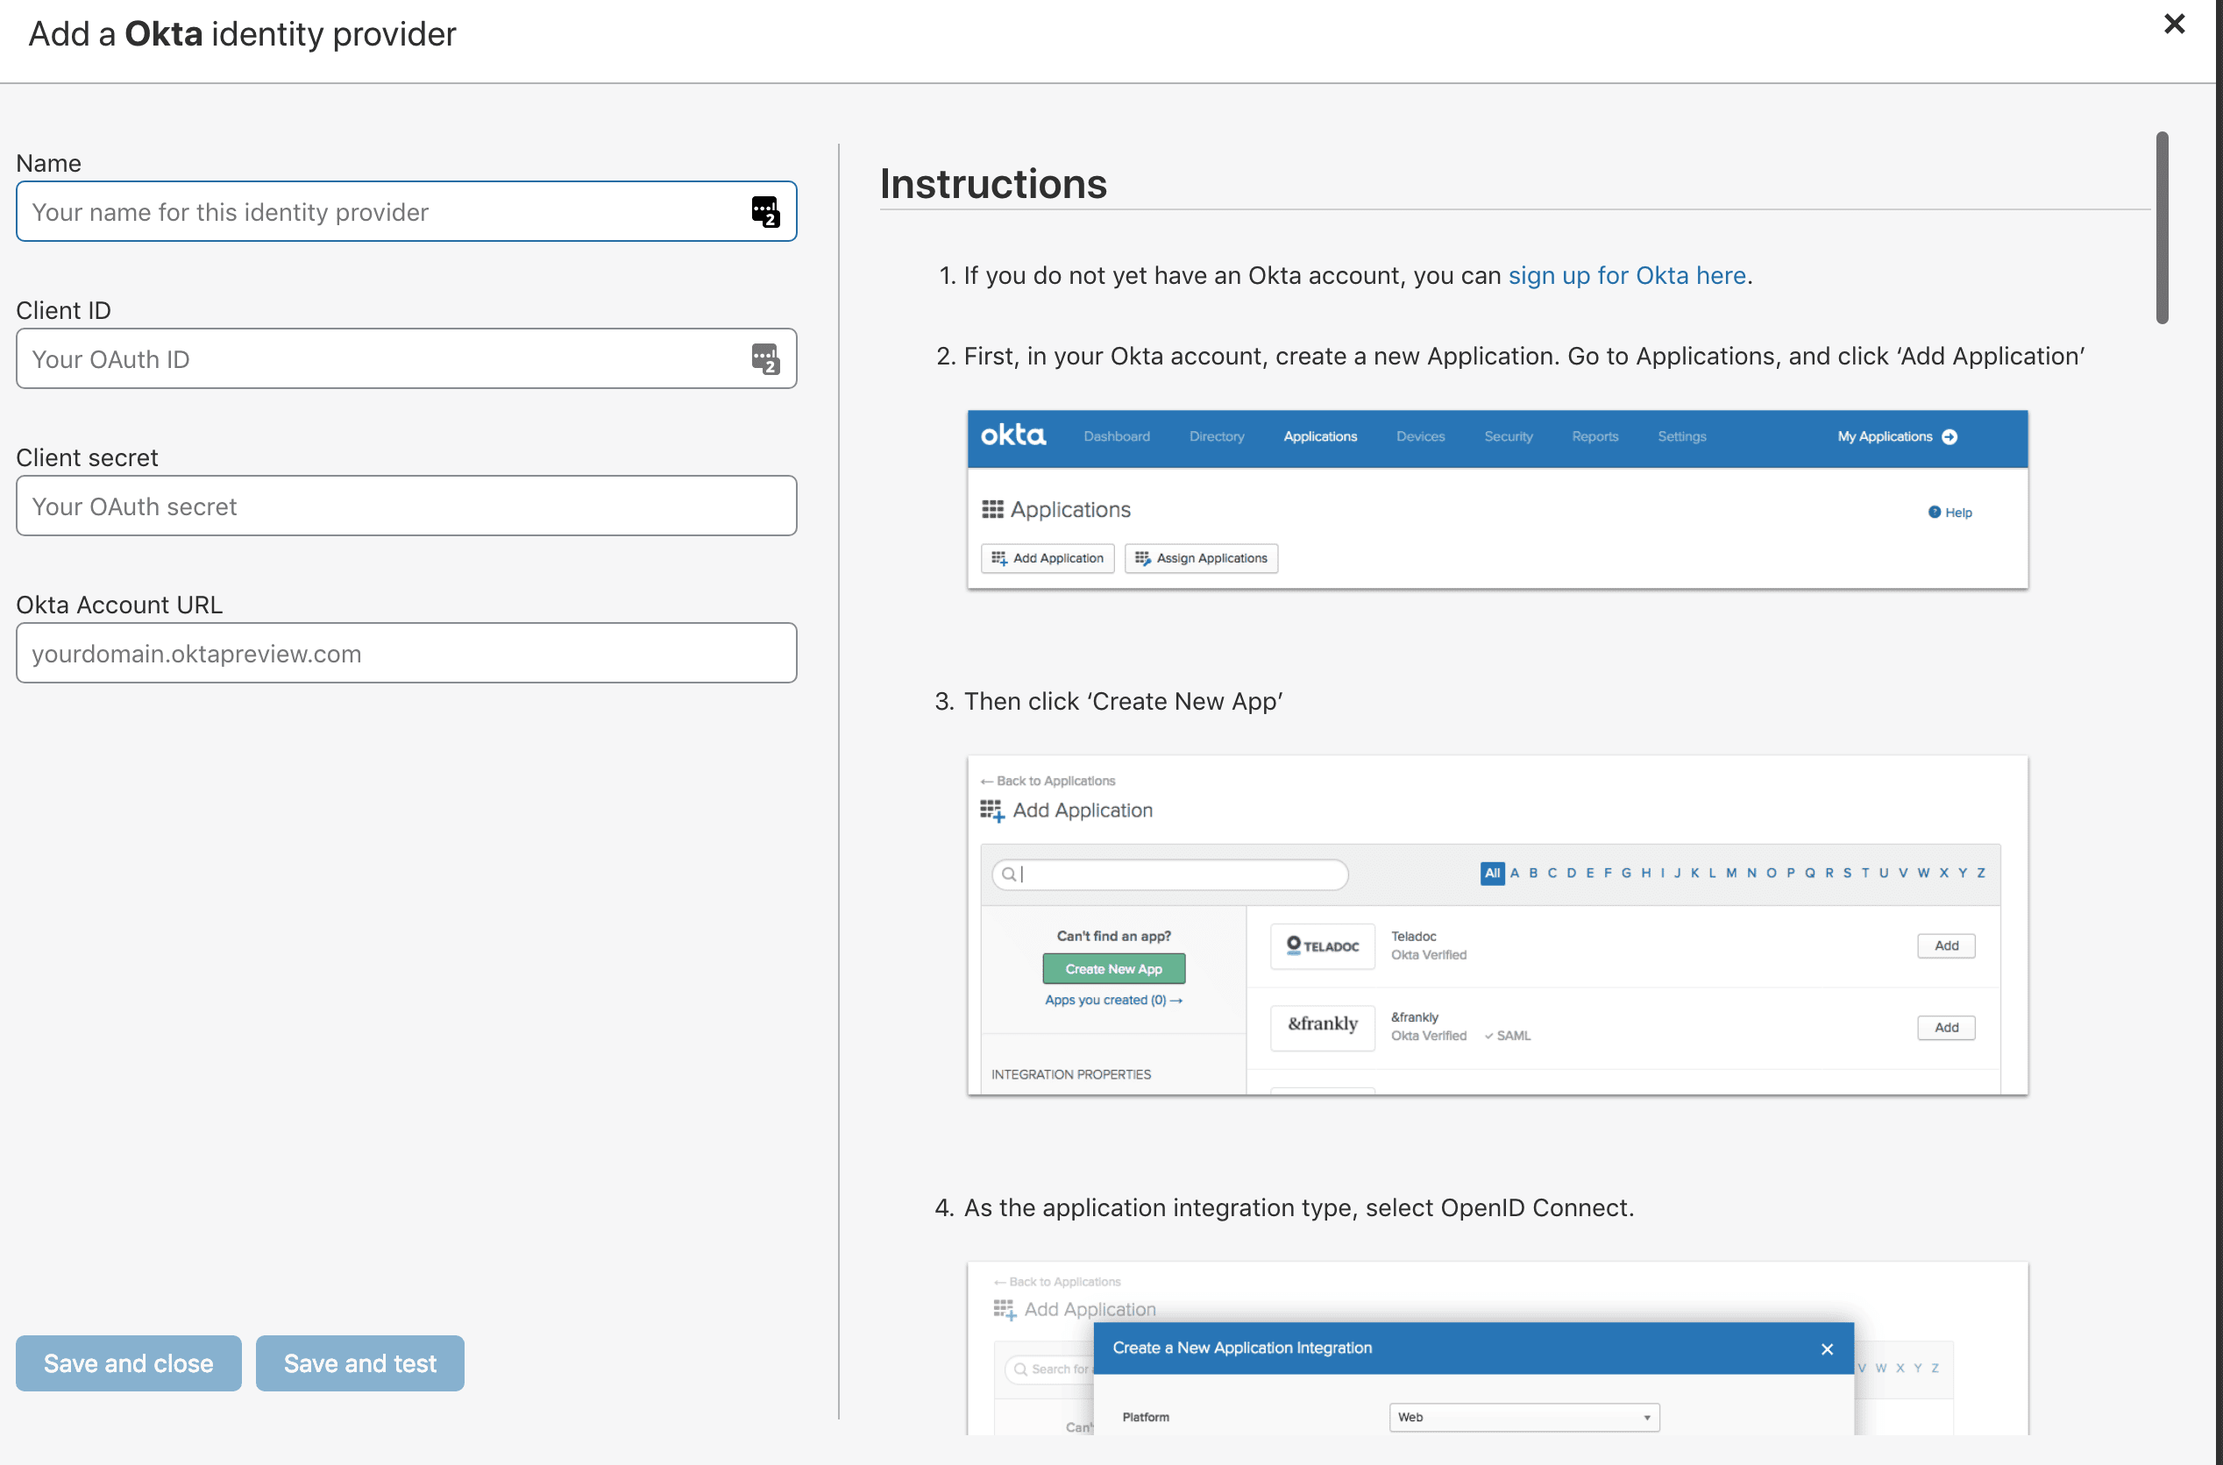Click the step 3 text 'Then click Create New App'
The image size is (2223, 1465).
[1123, 702]
